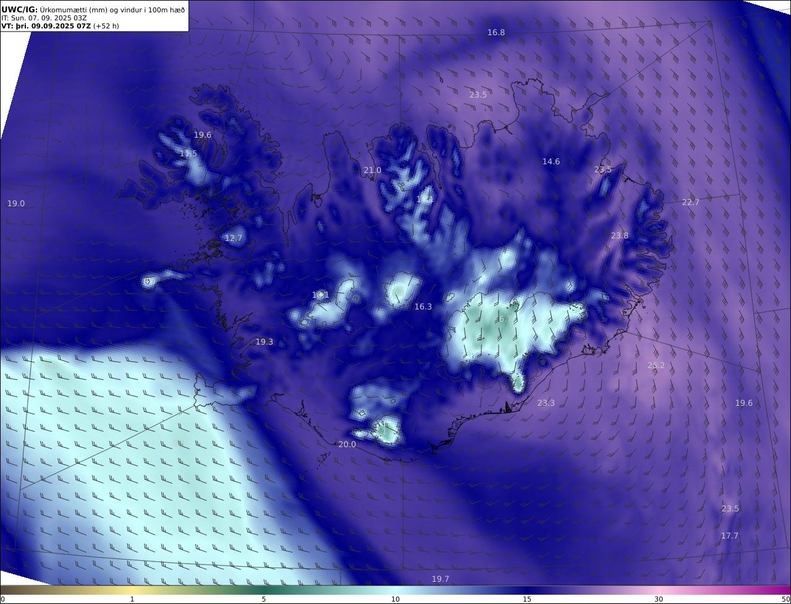The image size is (791, 604).
Task: Click the '0' tick on the color scale
Action: [x=2, y=600]
